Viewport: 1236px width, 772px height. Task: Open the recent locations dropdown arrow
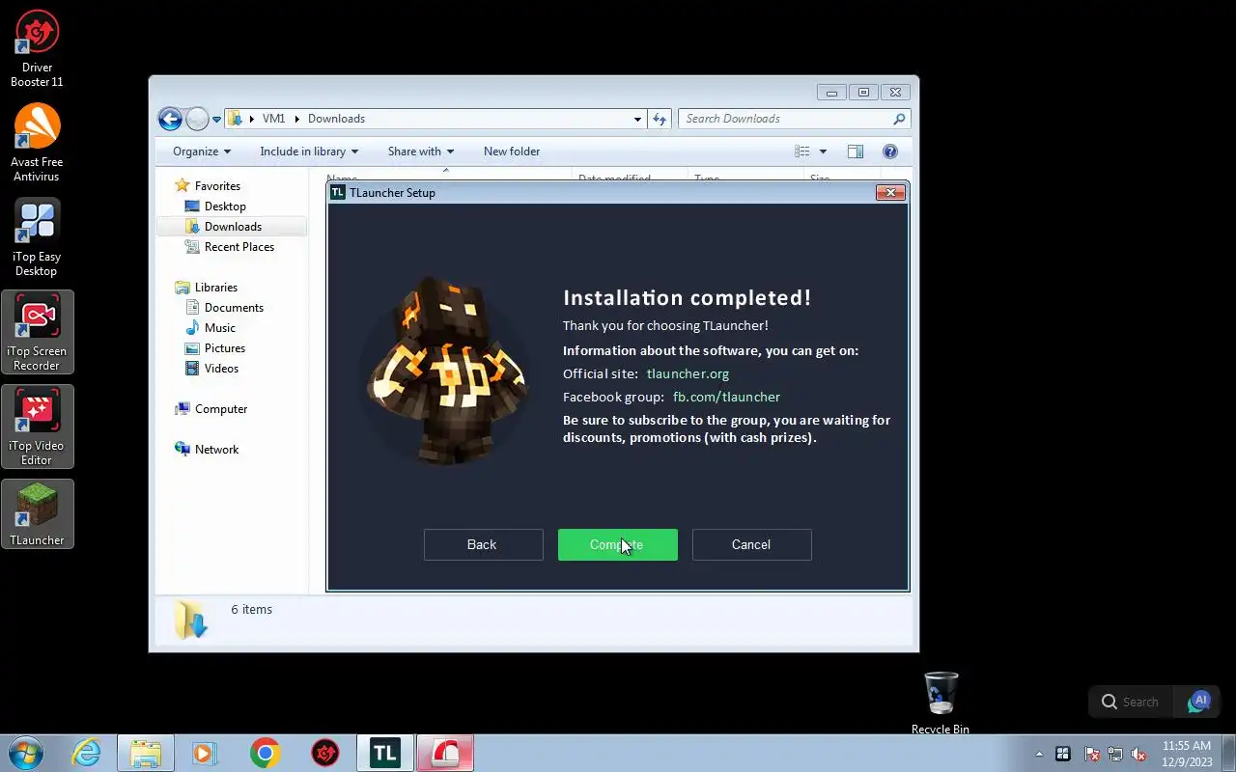(x=216, y=120)
